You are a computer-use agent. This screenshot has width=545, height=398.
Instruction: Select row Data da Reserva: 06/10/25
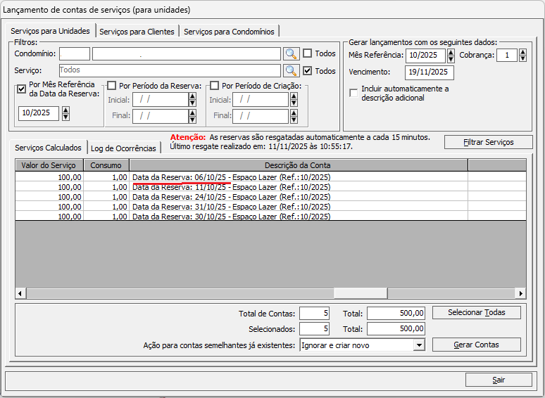270,177
